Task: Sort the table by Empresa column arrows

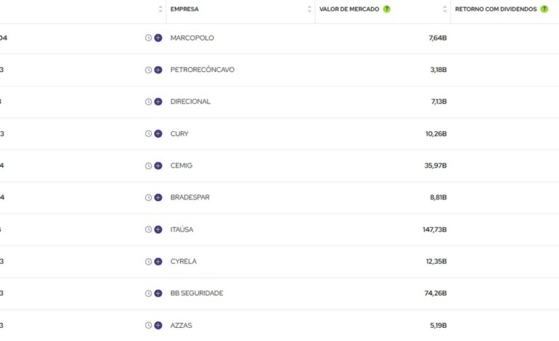Action: (309, 9)
